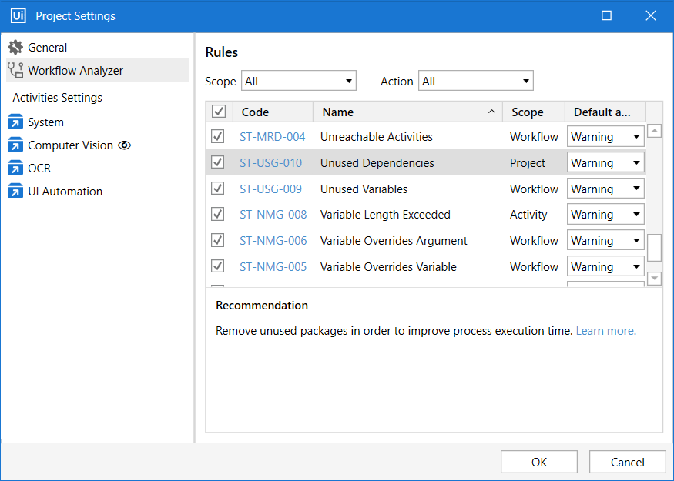Click the General gear icon

click(x=15, y=48)
